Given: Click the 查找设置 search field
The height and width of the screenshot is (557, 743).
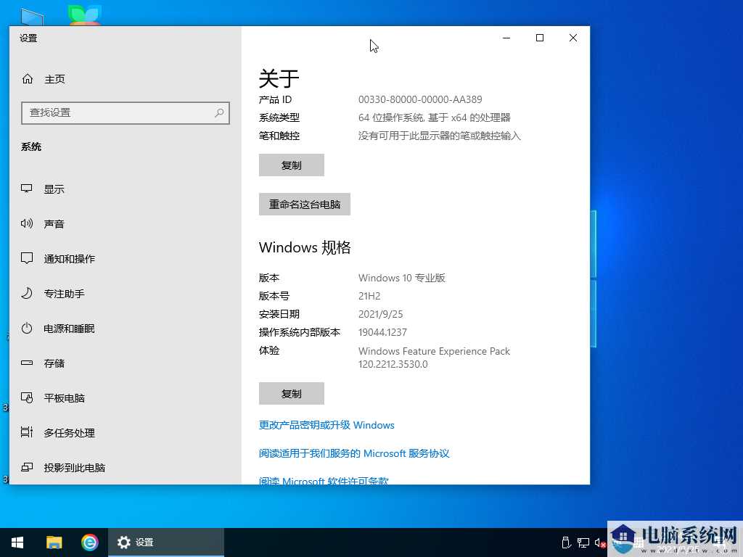Looking at the screenshot, I should click(126, 112).
